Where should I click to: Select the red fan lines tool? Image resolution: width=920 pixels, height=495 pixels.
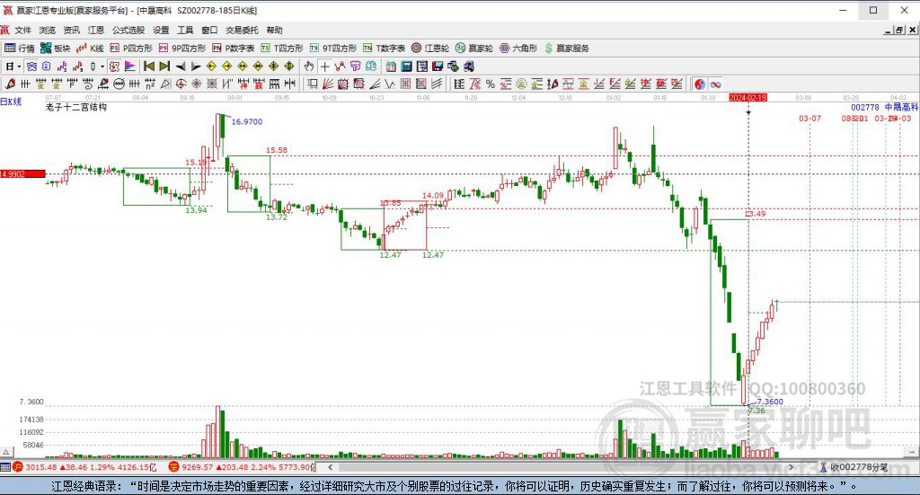[x=328, y=84]
